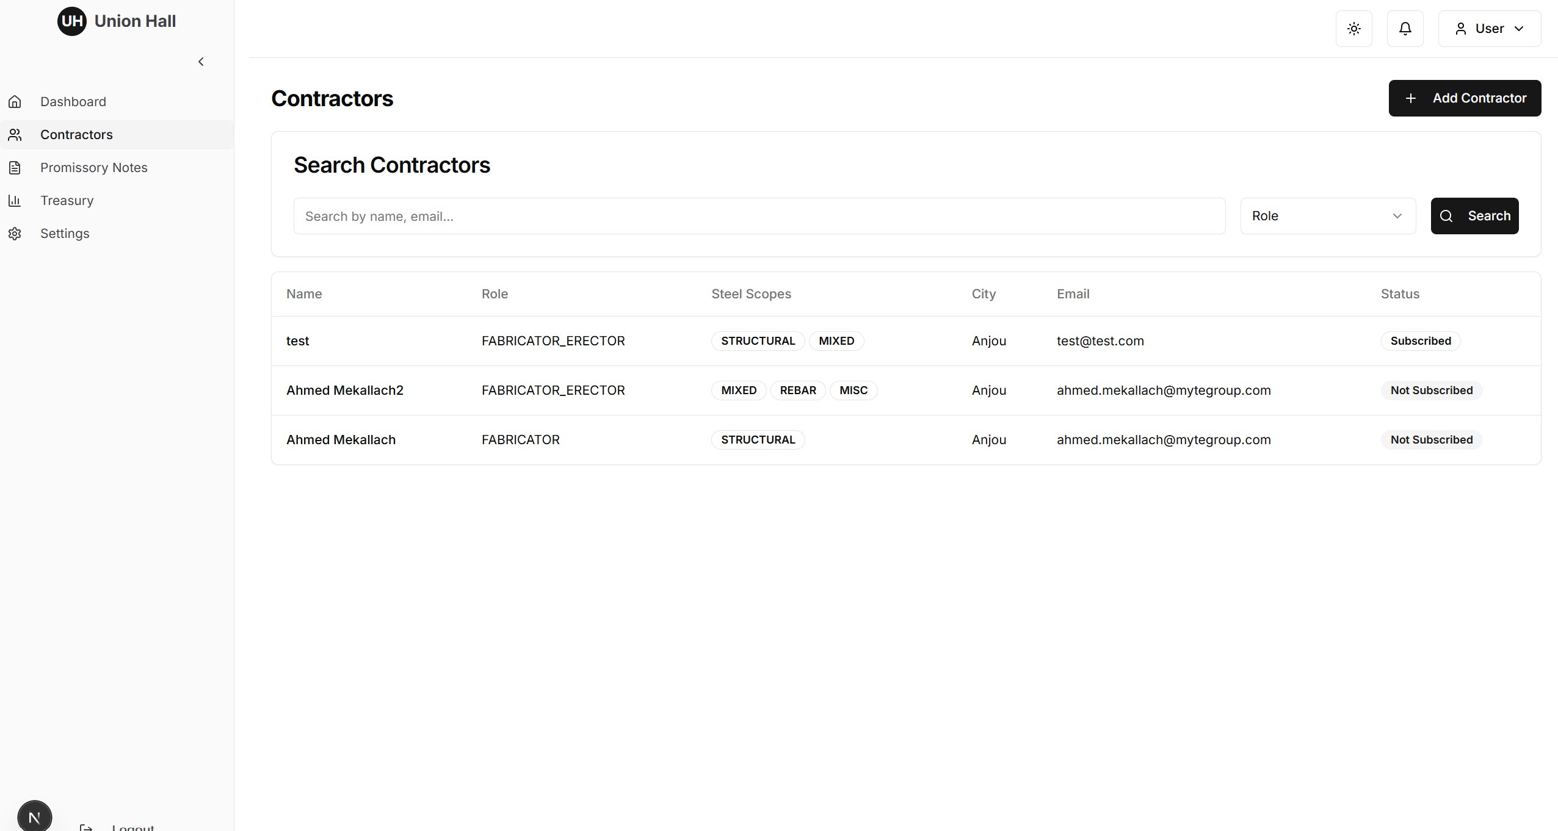Click inside the search by name field
This screenshot has width=1558, height=831.
(x=759, y=215)
